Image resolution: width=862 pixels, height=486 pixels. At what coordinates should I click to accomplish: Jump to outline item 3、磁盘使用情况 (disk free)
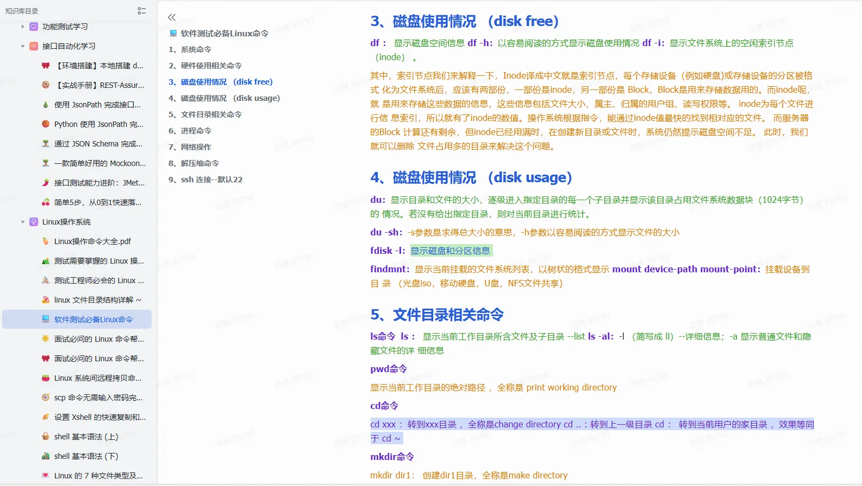220,82
